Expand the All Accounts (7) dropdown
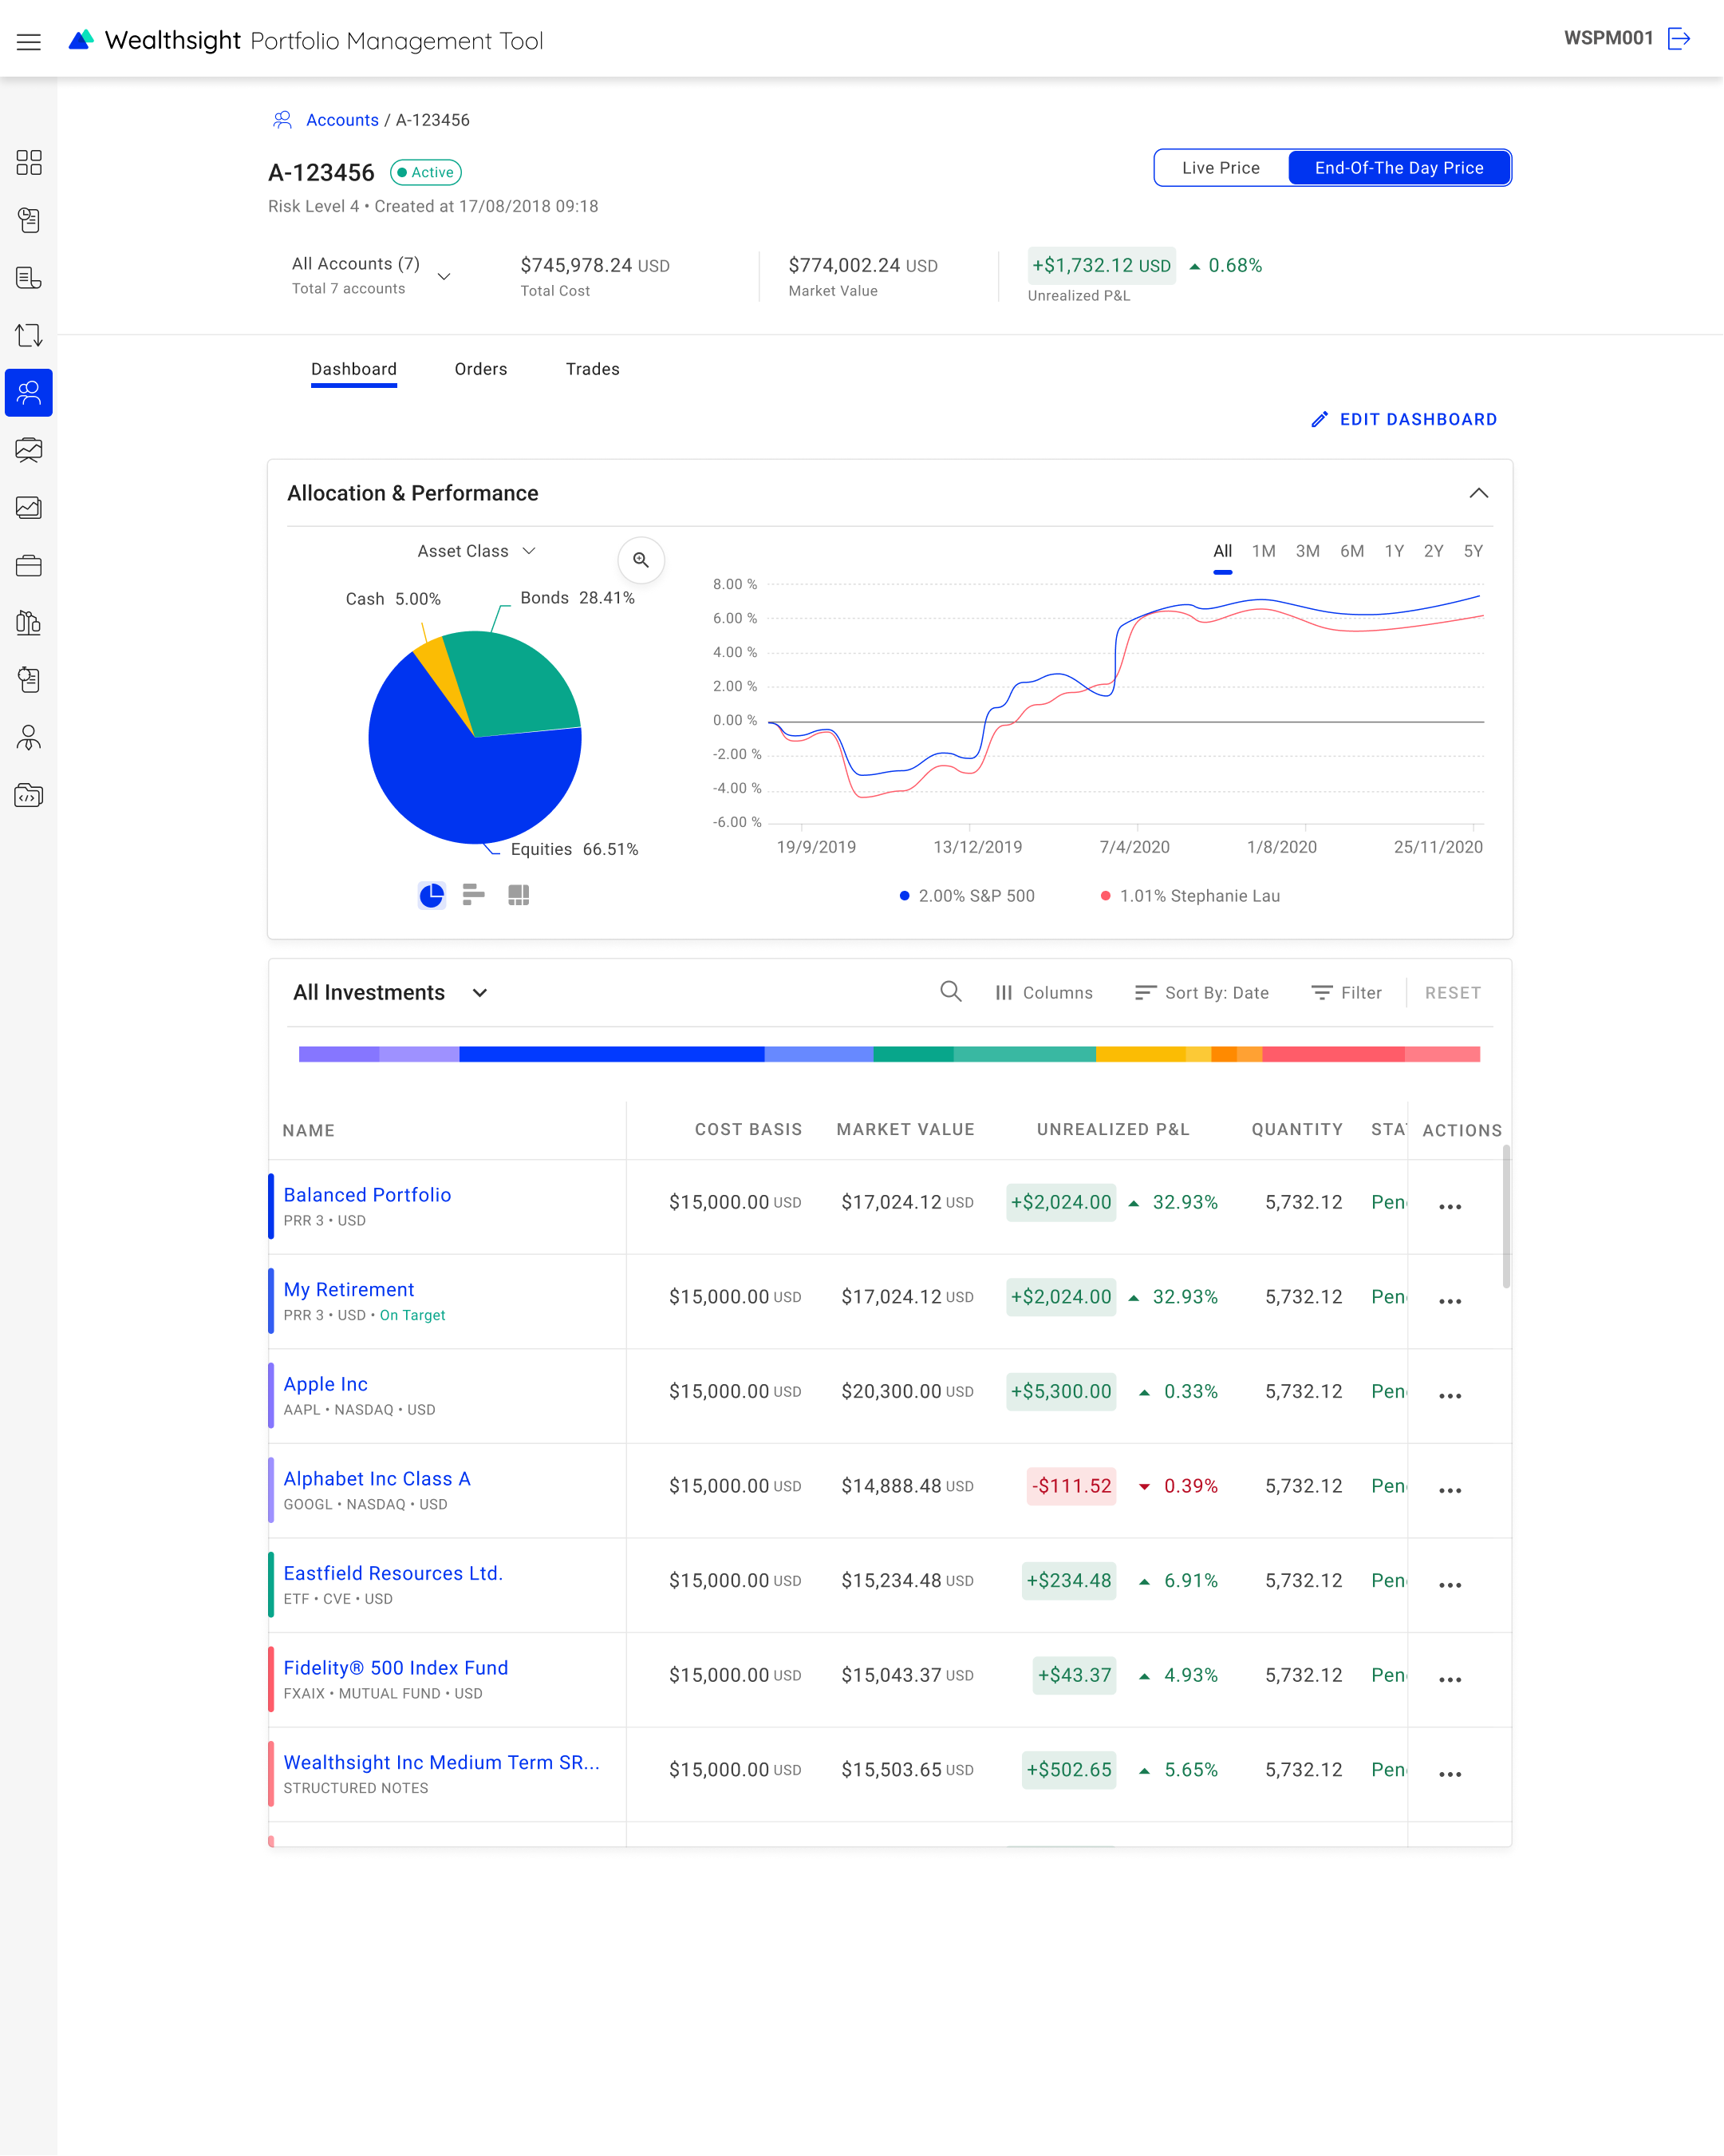The height and width of the screenshot is (2156, 1724). (x=444, y=276)
